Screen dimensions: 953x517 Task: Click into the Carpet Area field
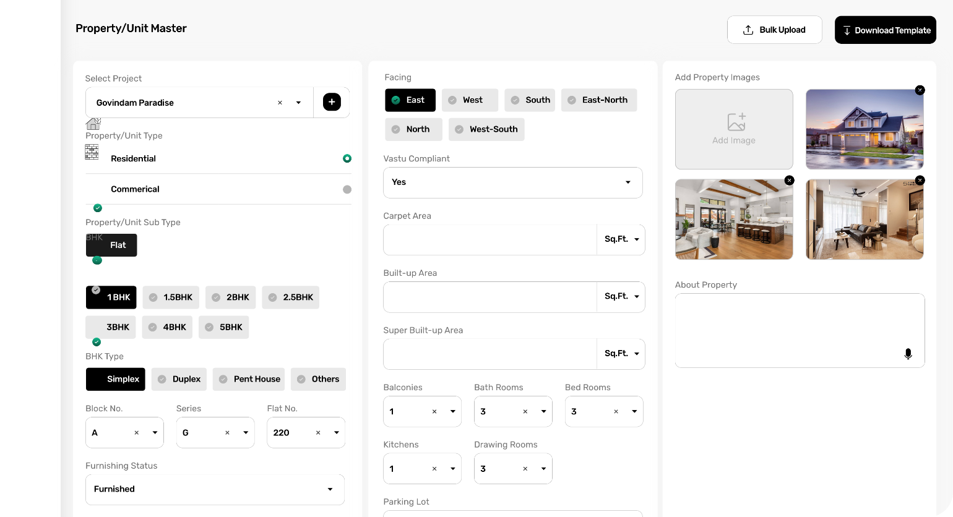pyautogui.click(x=490, y=239)
